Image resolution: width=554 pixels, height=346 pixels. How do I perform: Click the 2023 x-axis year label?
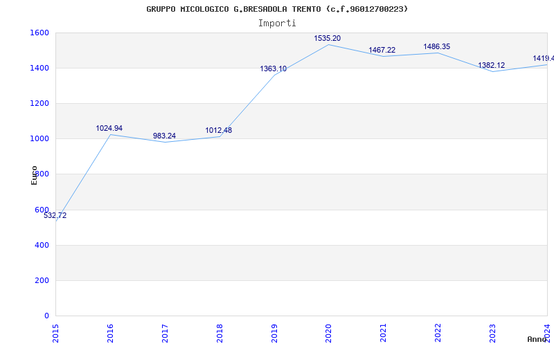click(x=492, y=333)
